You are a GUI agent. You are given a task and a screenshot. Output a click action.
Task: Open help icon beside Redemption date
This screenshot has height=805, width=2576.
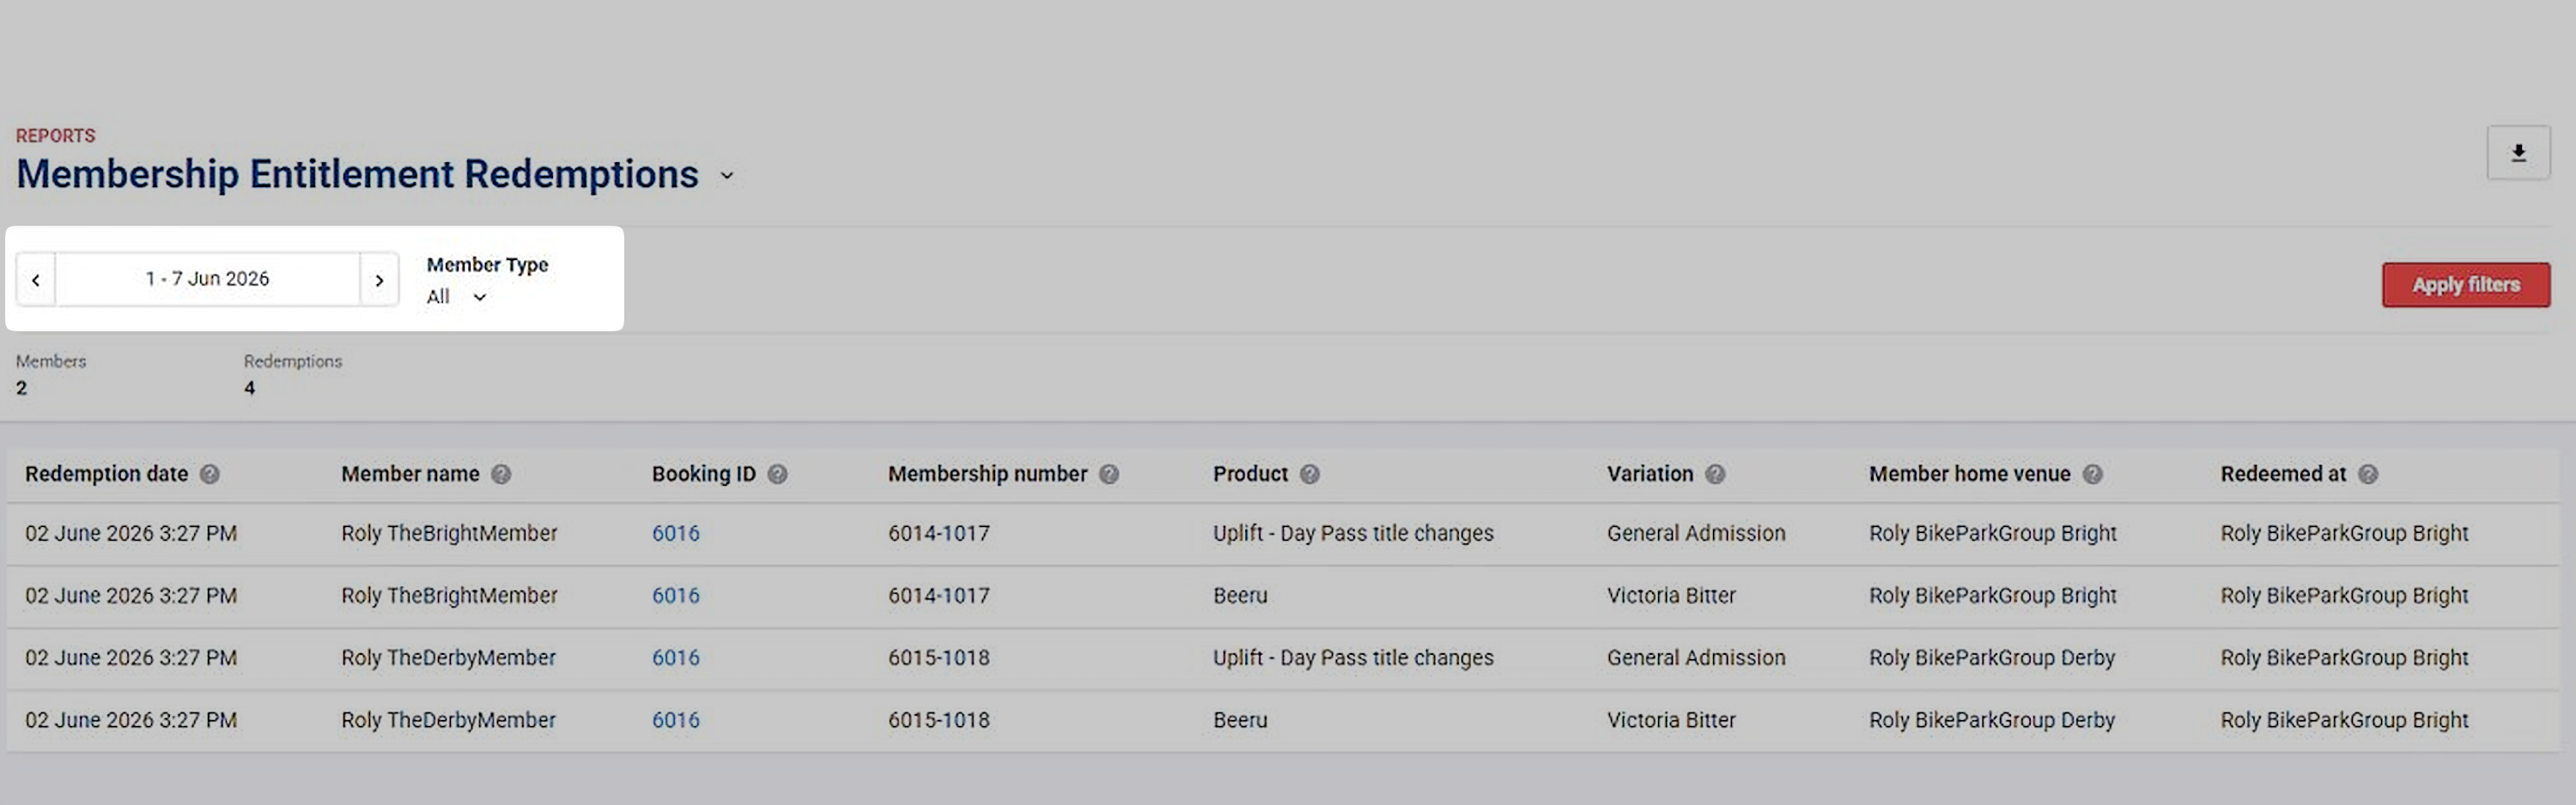[x=209, y=474]
